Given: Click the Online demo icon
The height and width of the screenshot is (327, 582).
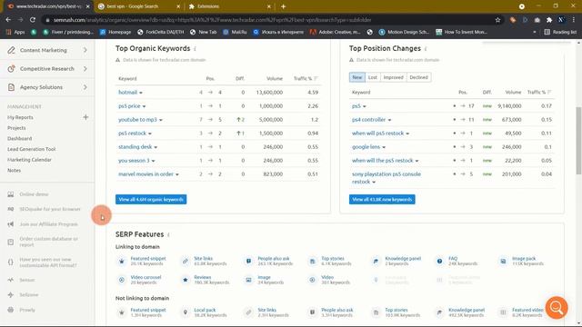Looking at the screenshot, I should coord(11,194).
